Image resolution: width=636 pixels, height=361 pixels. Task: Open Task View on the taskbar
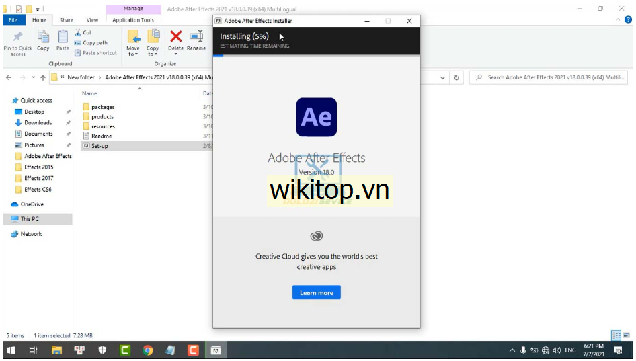click(33, 350)
